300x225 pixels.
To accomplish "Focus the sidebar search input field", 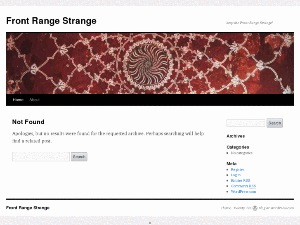I will [246, 123].
